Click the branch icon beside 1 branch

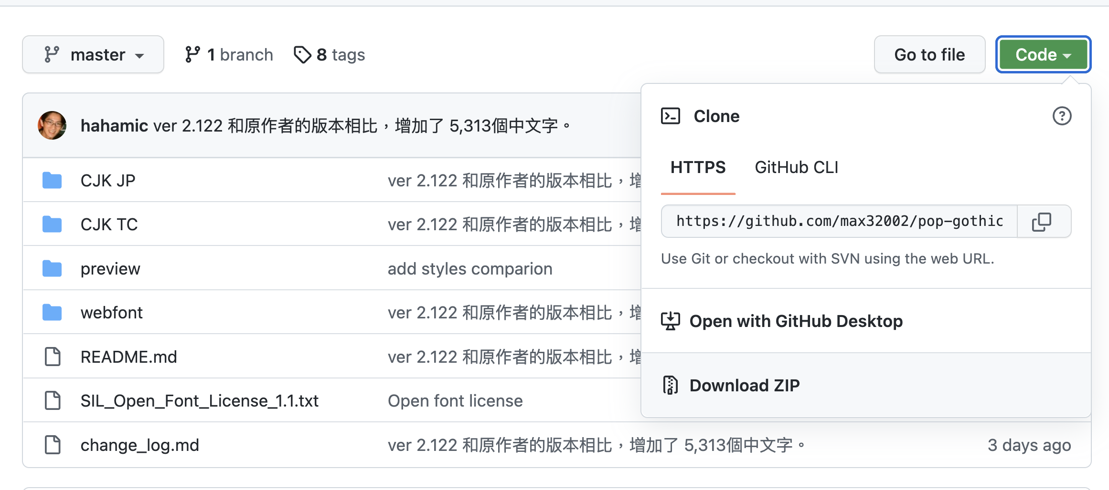(x=192, y=55)
